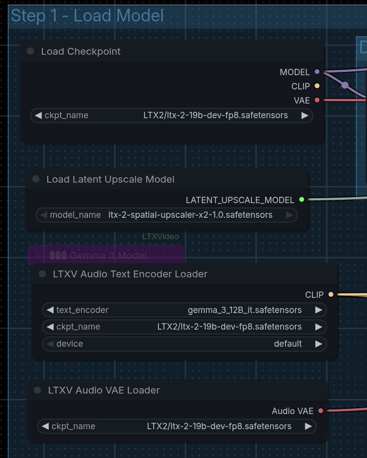This screenshot has width=367, height=458.
Task: Click the VAE output socket on Load Checkpoint
Action: 317,100
